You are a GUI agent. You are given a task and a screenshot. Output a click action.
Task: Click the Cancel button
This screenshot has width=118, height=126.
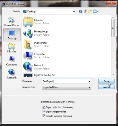(106, 87)
